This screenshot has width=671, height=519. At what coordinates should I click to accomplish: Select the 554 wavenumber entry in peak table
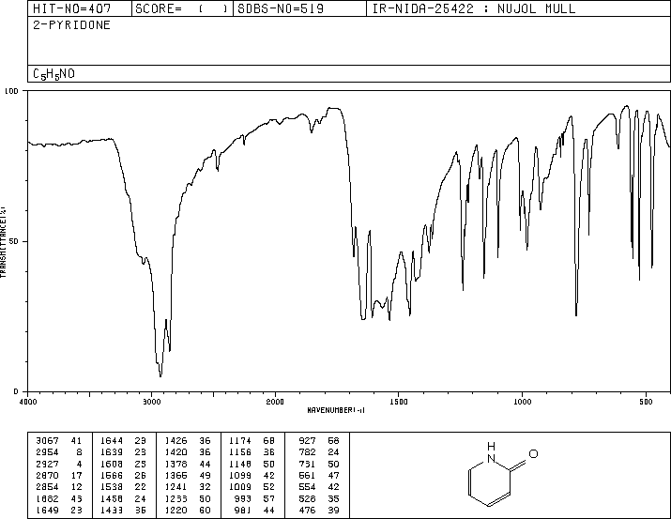(307, 487)
